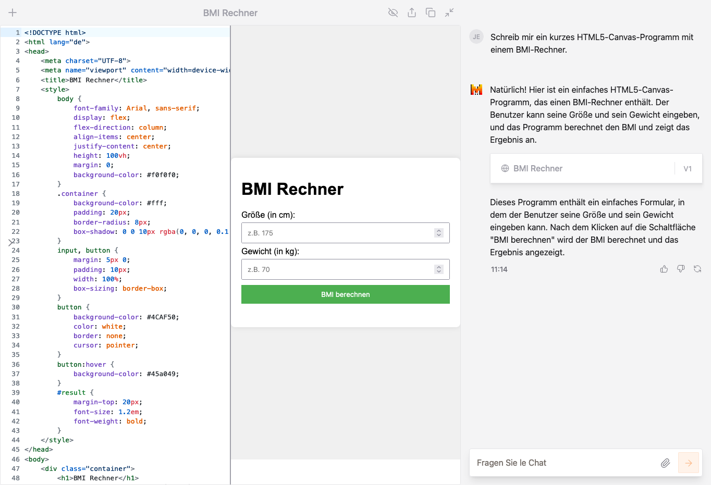Viewport: 711px width, 485px height.
Task: Open the BMI Rechner artifact card
Action: tap(596, 168)
